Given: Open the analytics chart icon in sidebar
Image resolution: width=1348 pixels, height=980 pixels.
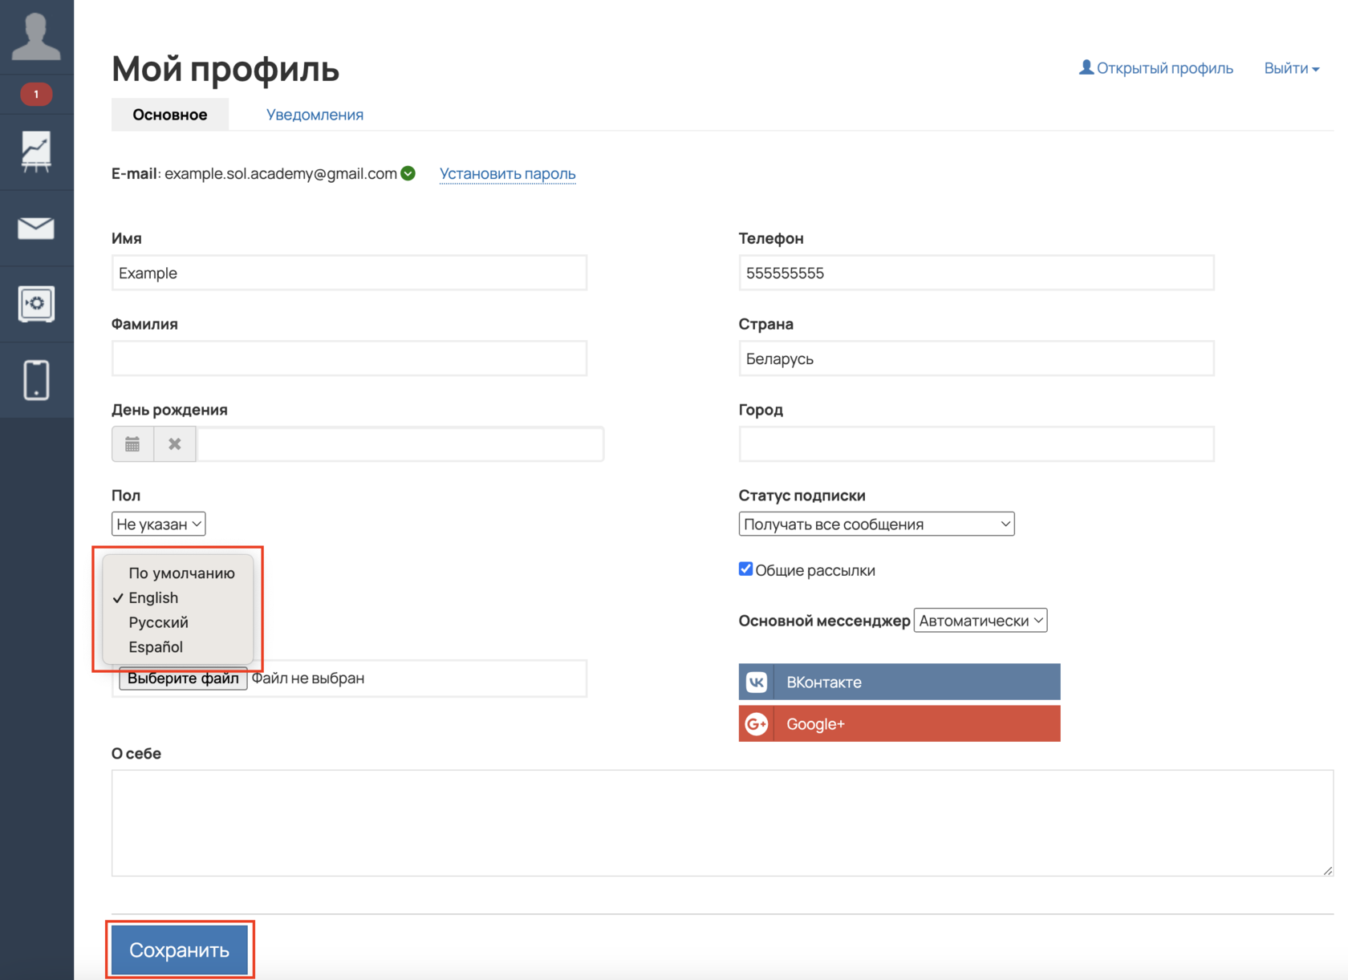Looking at the screenshot, I should tap(36, 152).
